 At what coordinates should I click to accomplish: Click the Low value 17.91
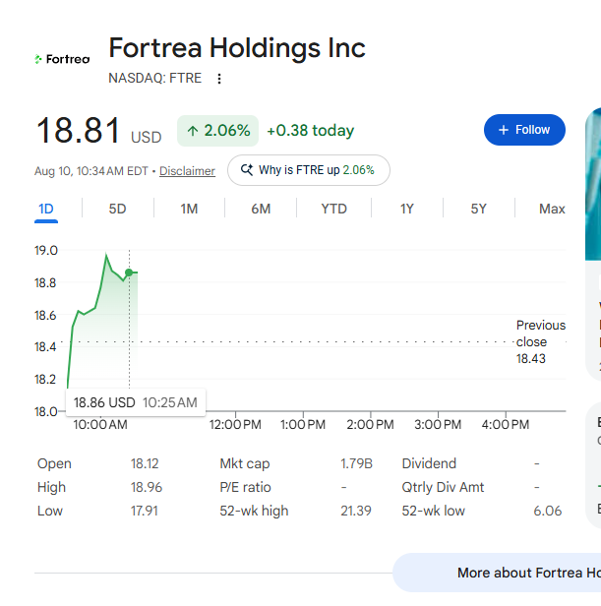(x=145, y=511)
